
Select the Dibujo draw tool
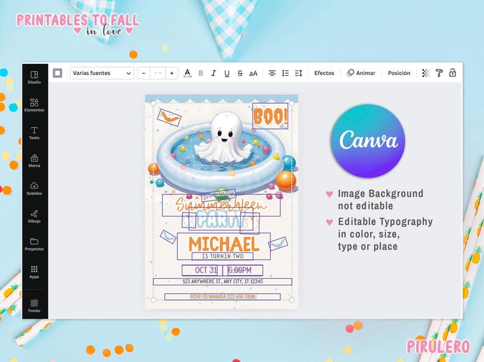[x=34, y=216]
